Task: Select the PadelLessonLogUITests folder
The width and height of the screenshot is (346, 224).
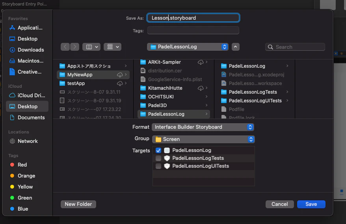Action: (x=255, y=101)
